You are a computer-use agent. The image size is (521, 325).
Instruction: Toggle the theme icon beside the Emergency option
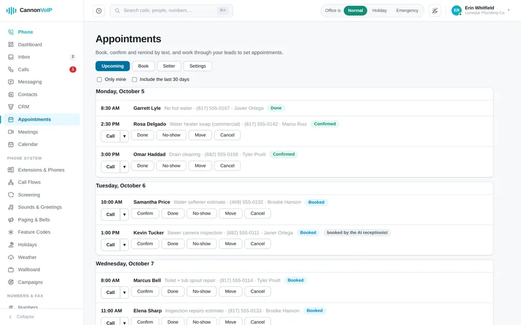click(435, 10)
